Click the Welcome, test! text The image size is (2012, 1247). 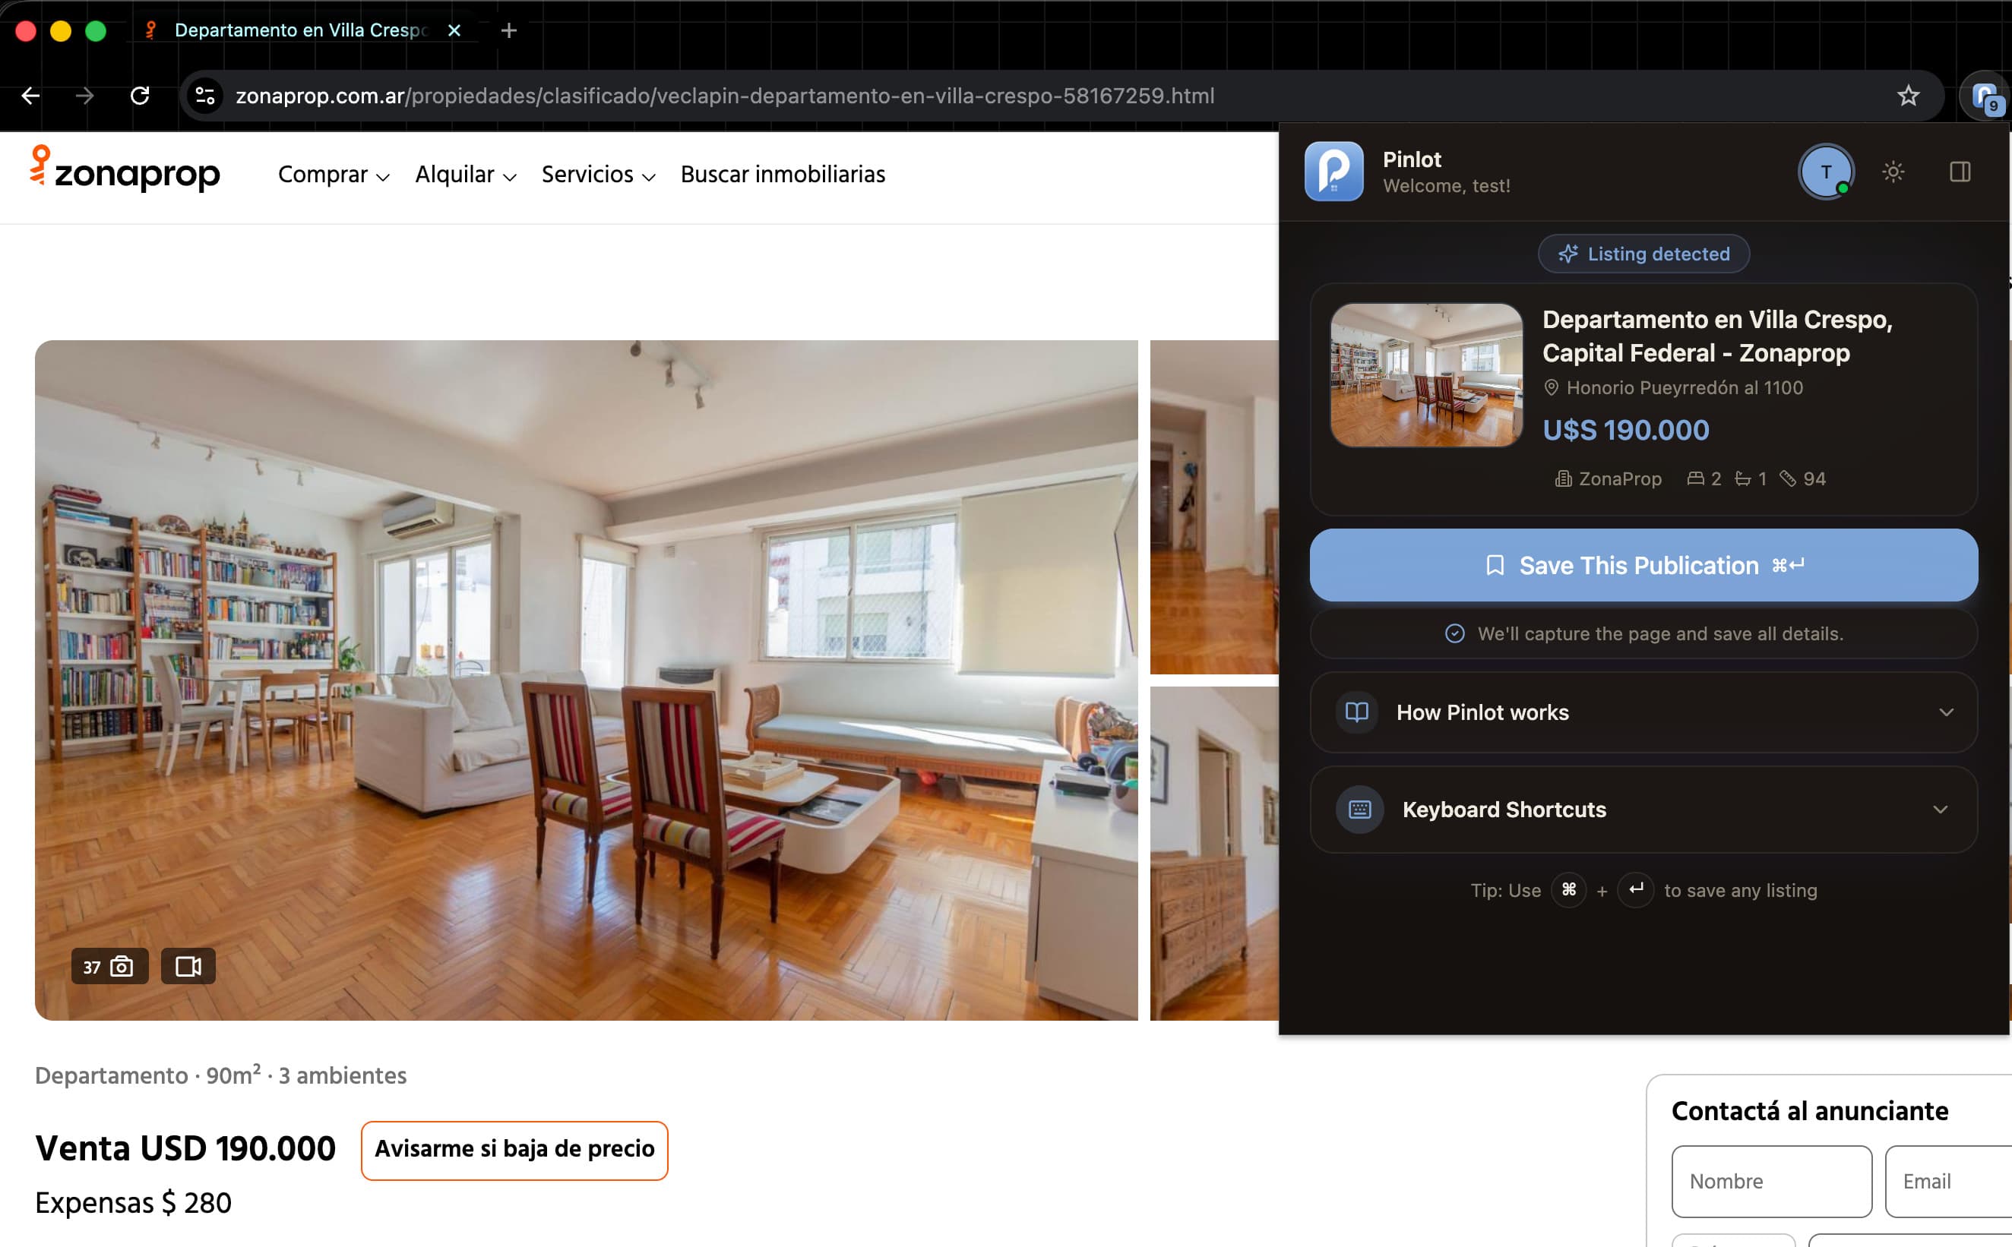(1446, 186)
